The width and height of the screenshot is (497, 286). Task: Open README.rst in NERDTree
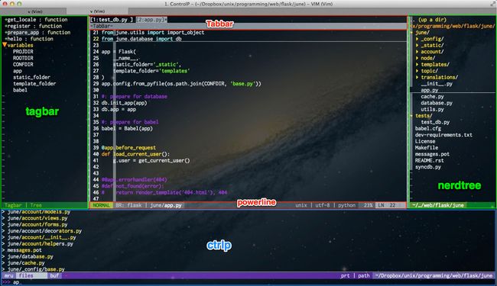click(x=430, y=160)
